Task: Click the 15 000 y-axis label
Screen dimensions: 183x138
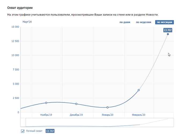Action: coord(15,27)
